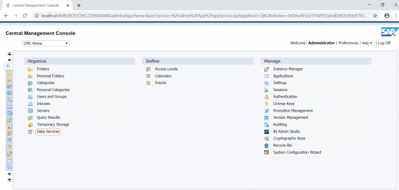
Task: Click the Sessions icon under Manage
Action: 267,90
